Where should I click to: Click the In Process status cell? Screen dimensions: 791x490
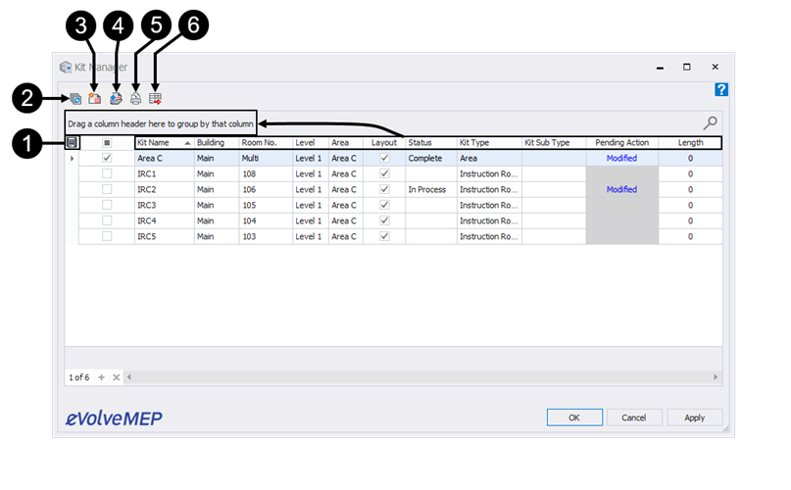click(431, 190)
